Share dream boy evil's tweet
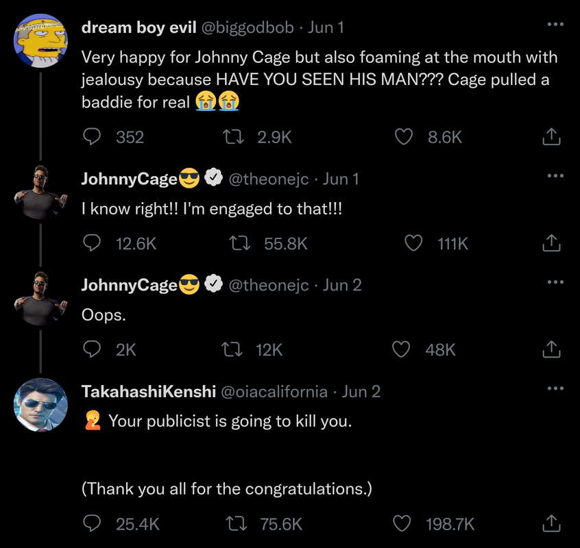 [552, 137]
